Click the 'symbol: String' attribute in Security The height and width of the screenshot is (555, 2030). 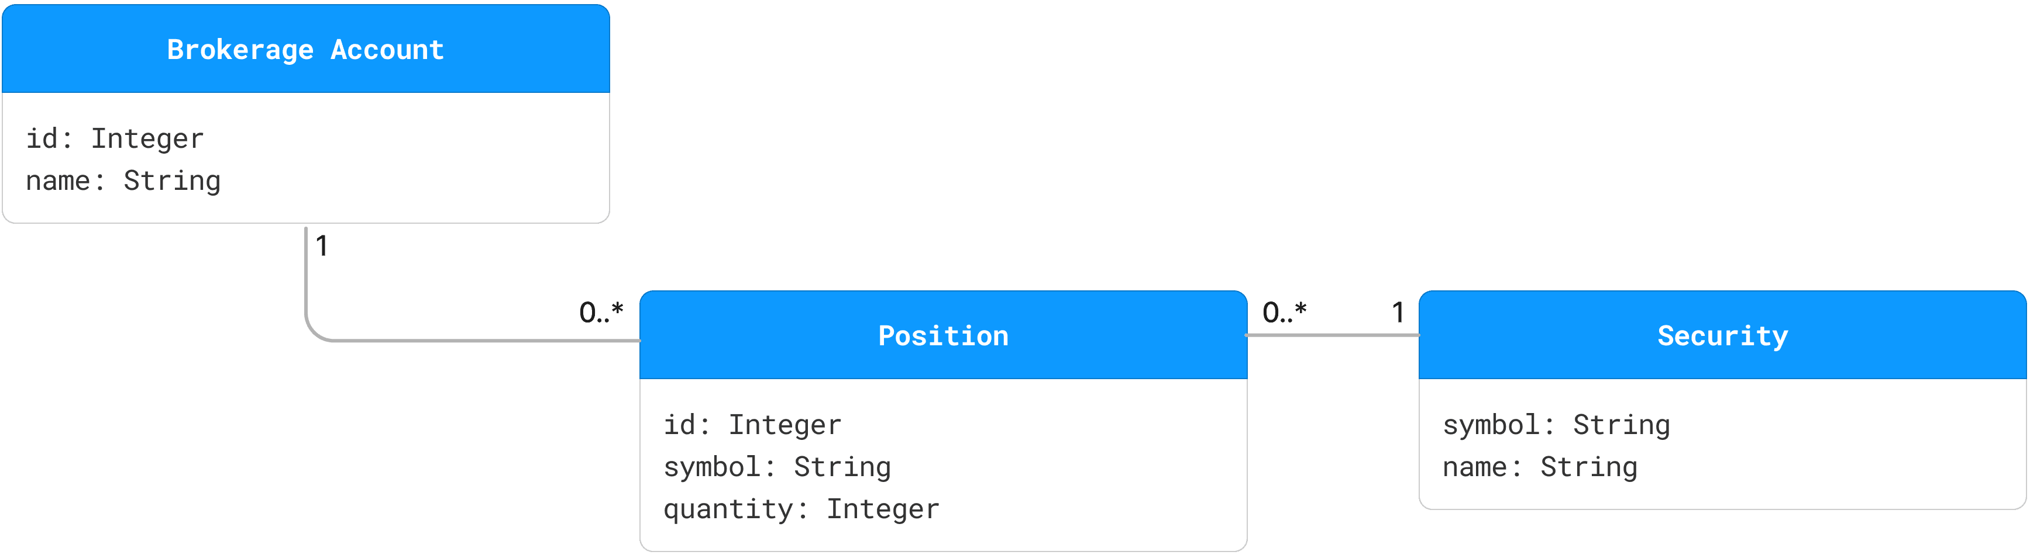point(1556,425)
